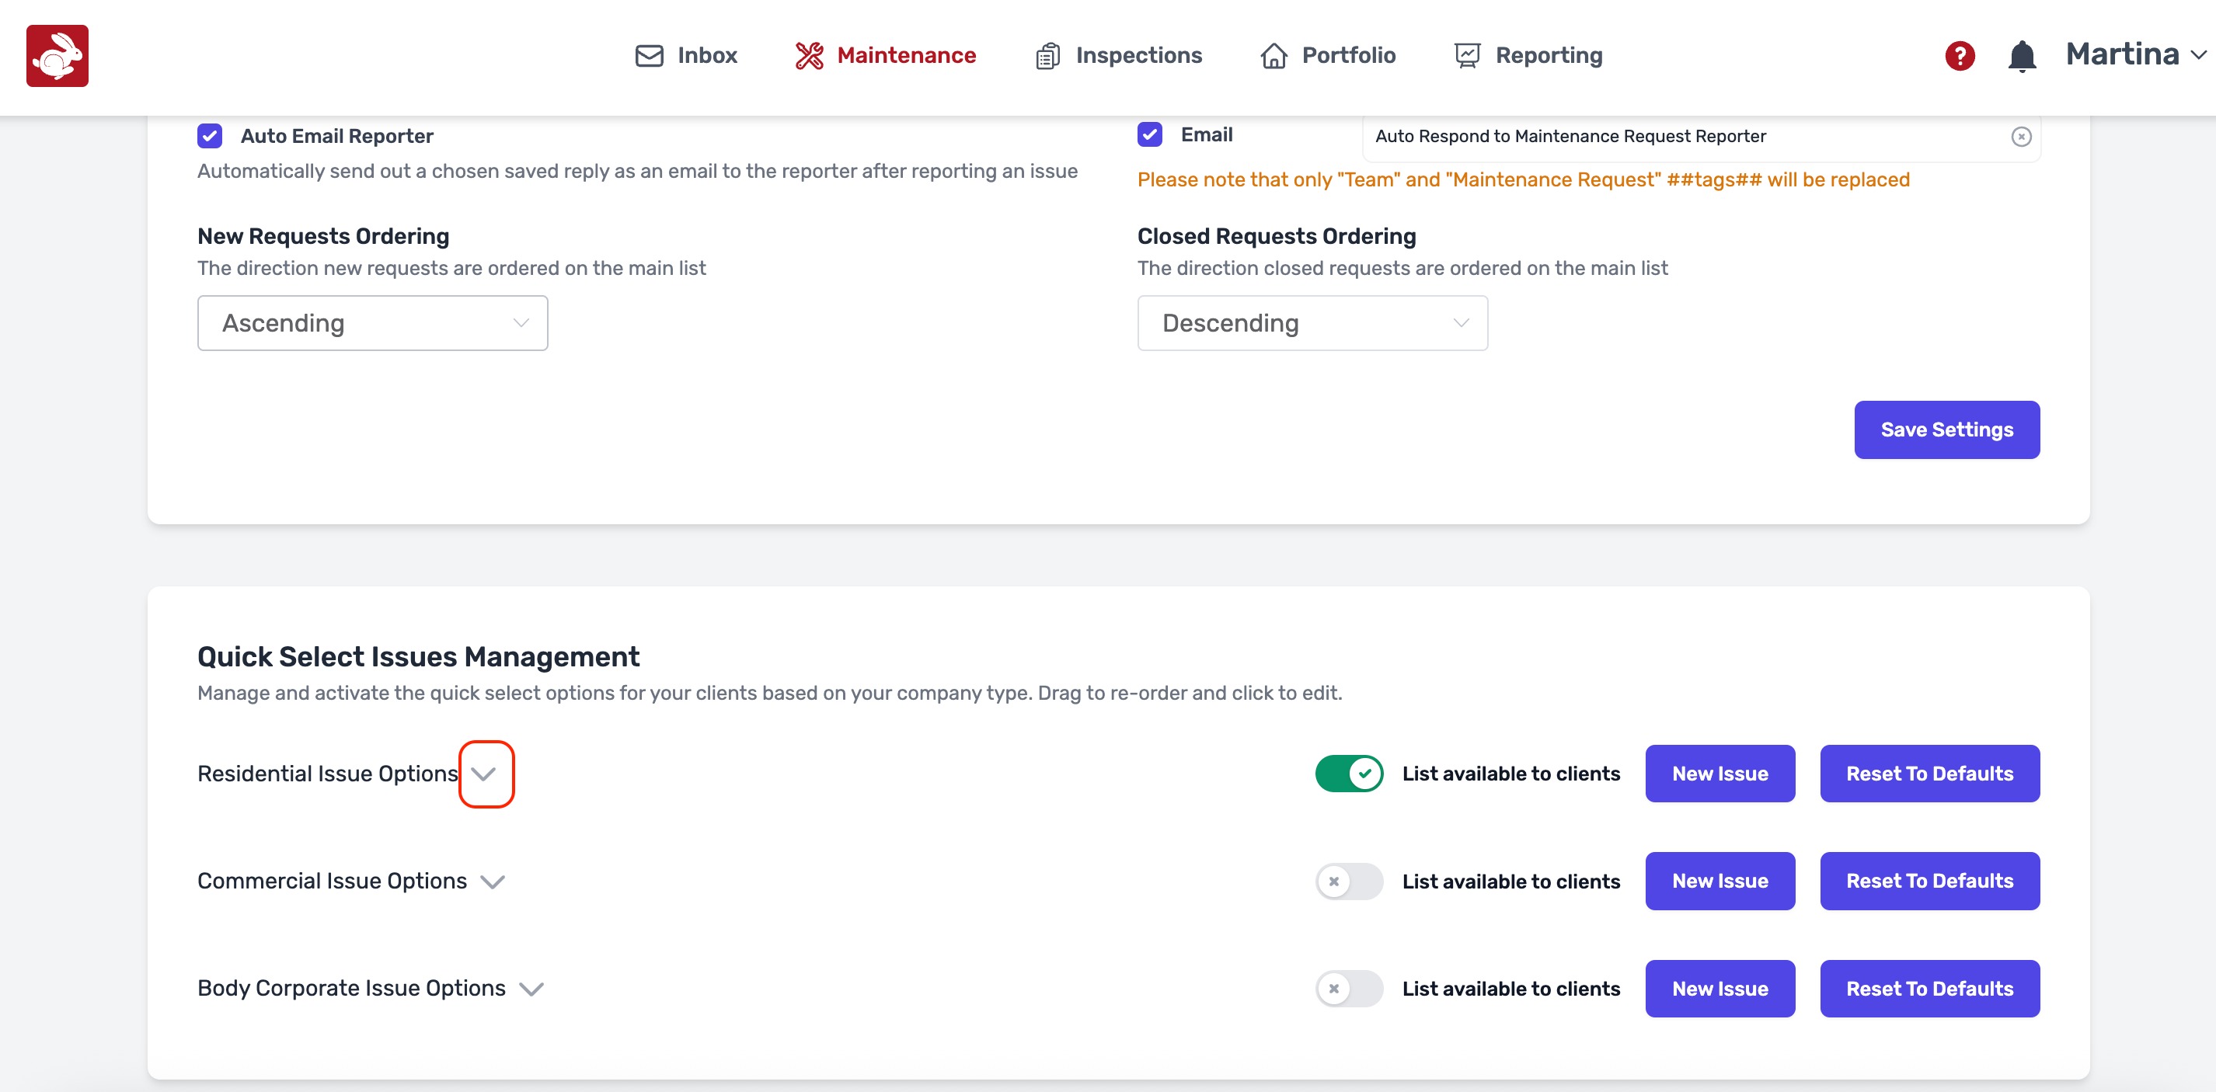Open the New Requests Ordering Ascending dropdown
This screenshot has width=2216, height=1092.
(x=372, y=323)
